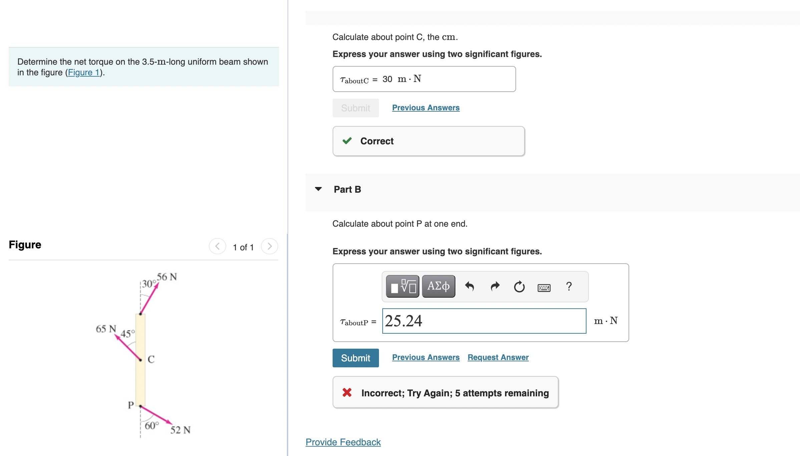The image size is (800, 456).
Task: Click the Request Answer link
Action: click(x=498, y=357)
